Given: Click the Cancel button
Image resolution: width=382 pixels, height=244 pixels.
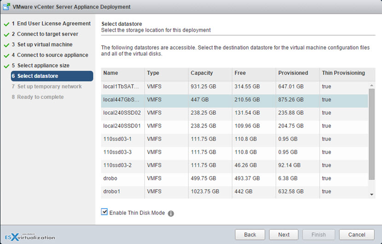Looking at the screenshot, I should tap(357, 234).
